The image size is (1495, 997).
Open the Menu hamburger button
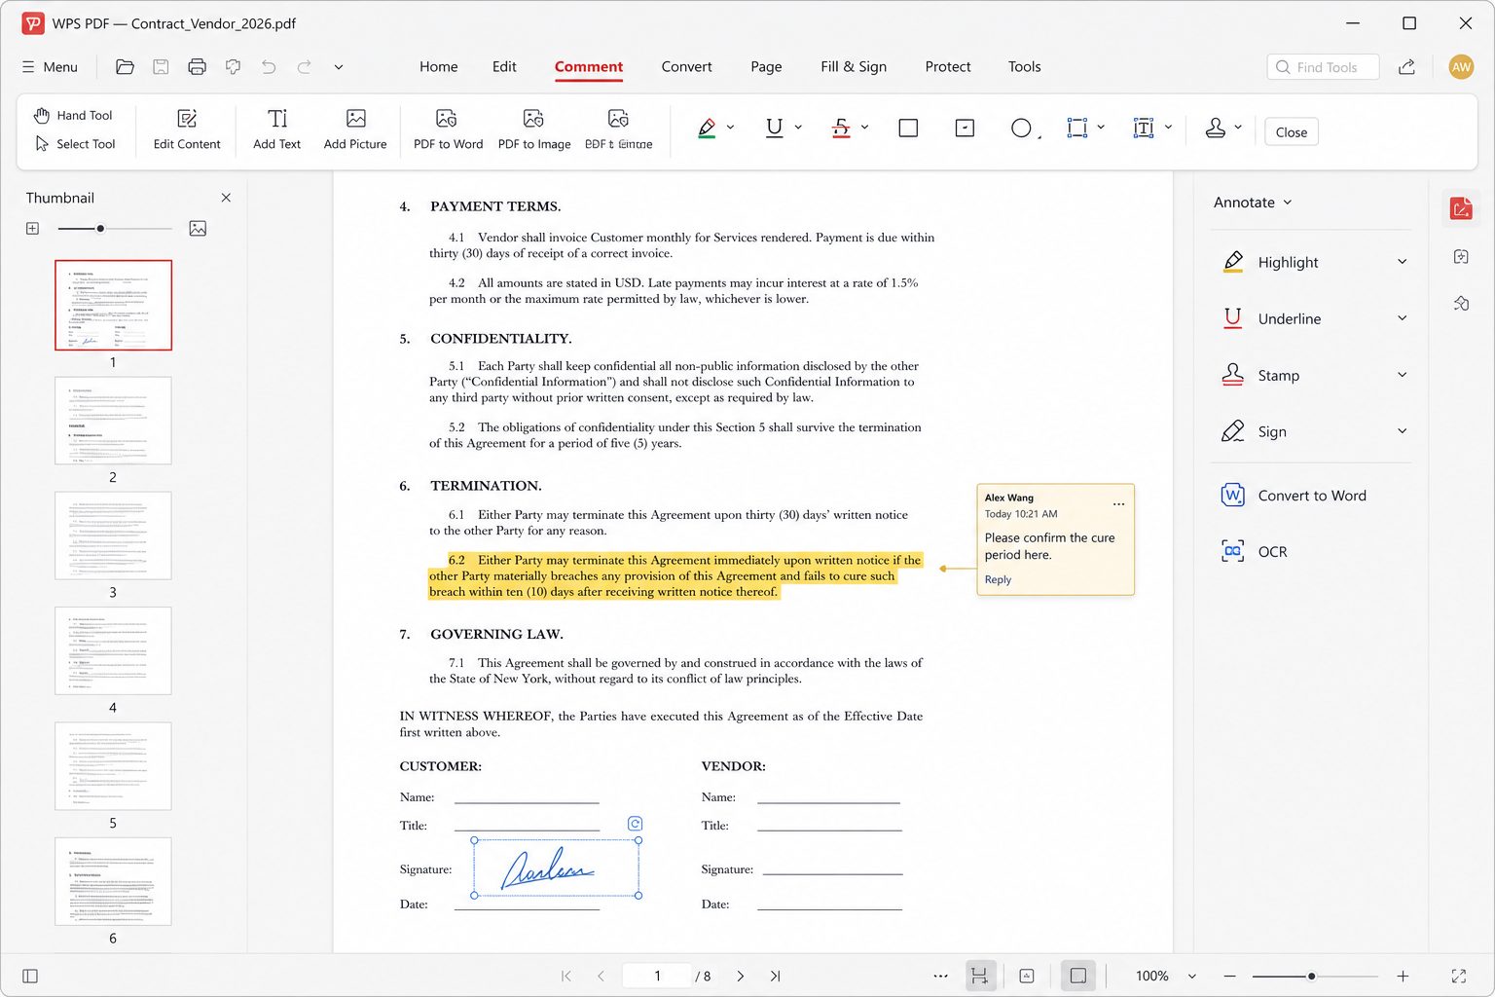pyautogui.click(x=50, y=67)
